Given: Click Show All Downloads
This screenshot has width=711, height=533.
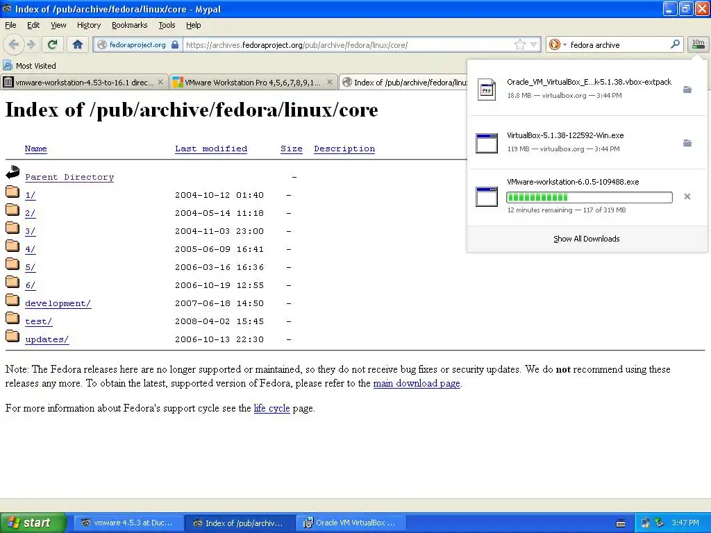Looking at the screenshot, I should click(586, 239).
